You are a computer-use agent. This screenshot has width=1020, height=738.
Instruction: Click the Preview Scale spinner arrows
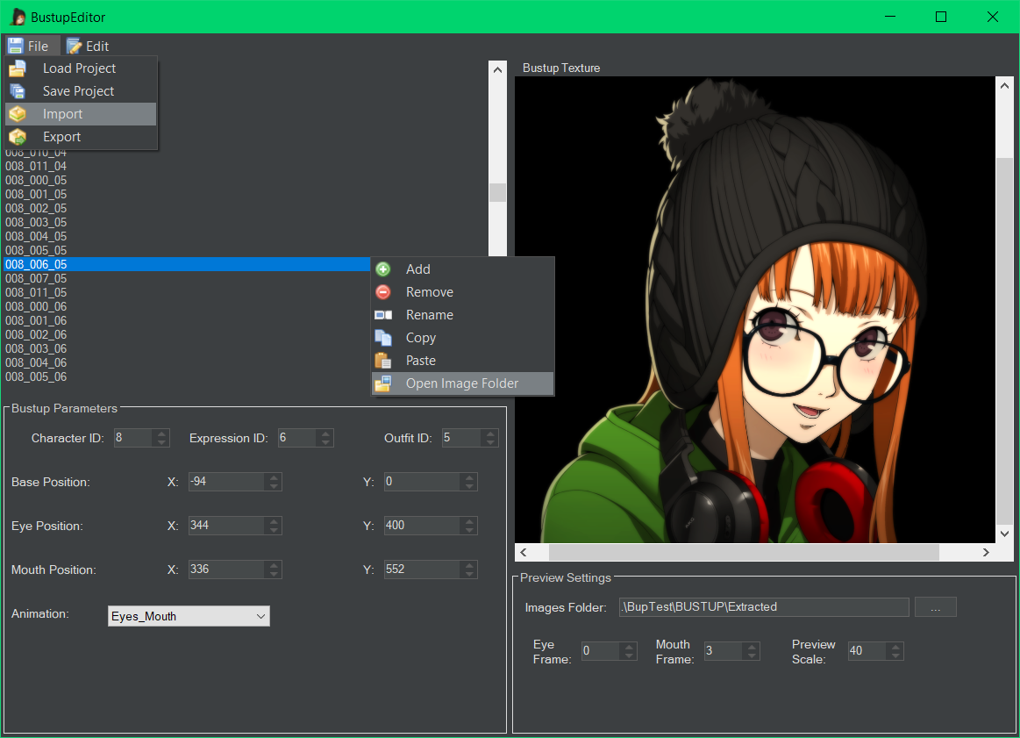point(895,651)
